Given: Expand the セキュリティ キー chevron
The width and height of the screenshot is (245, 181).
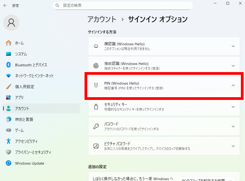Looking at the screenshot, I should (233, 107).
